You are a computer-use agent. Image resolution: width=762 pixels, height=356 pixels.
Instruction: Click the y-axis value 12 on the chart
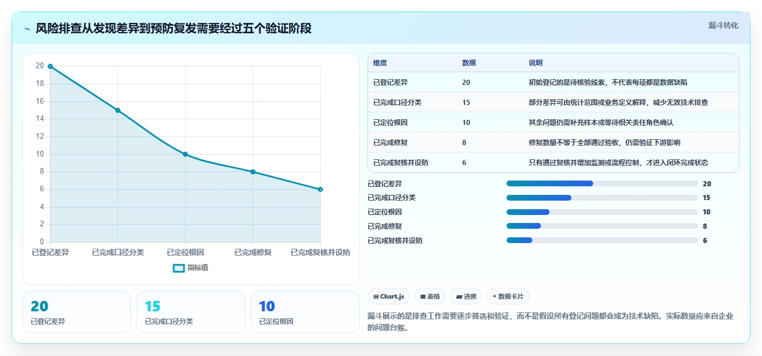(x=40, y=136)
